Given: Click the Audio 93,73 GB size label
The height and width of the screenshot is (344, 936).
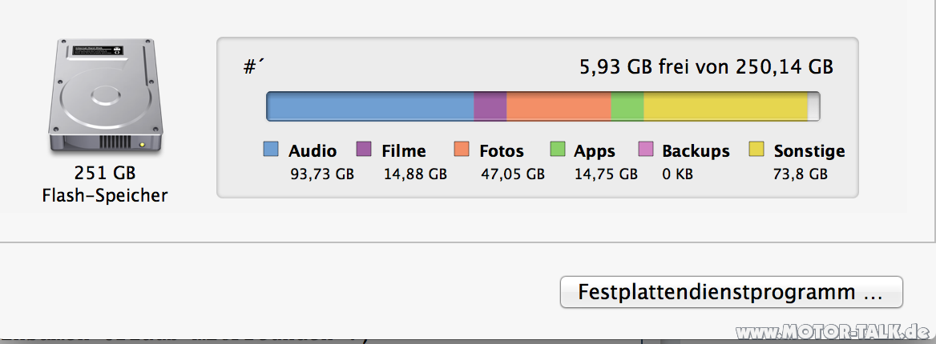Looking at the screenshot, I should (x=322, y=174).
